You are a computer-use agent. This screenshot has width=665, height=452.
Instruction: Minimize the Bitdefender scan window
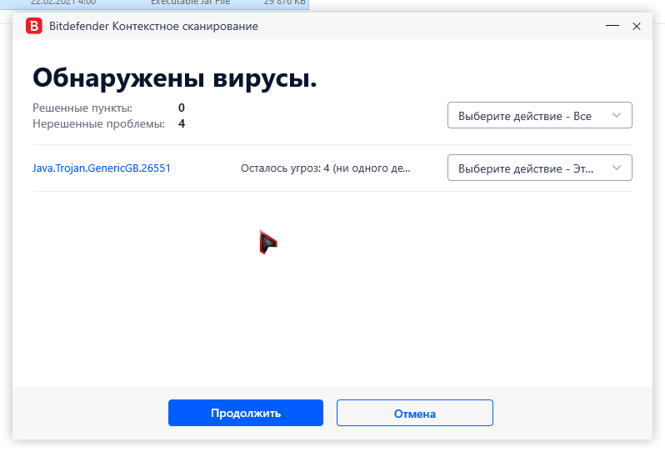pos(612,26)
